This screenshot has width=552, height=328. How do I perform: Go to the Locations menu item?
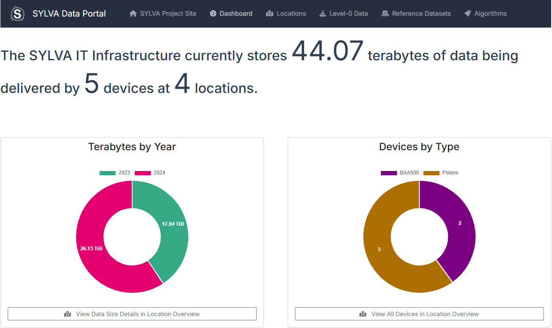pos(286,14)
